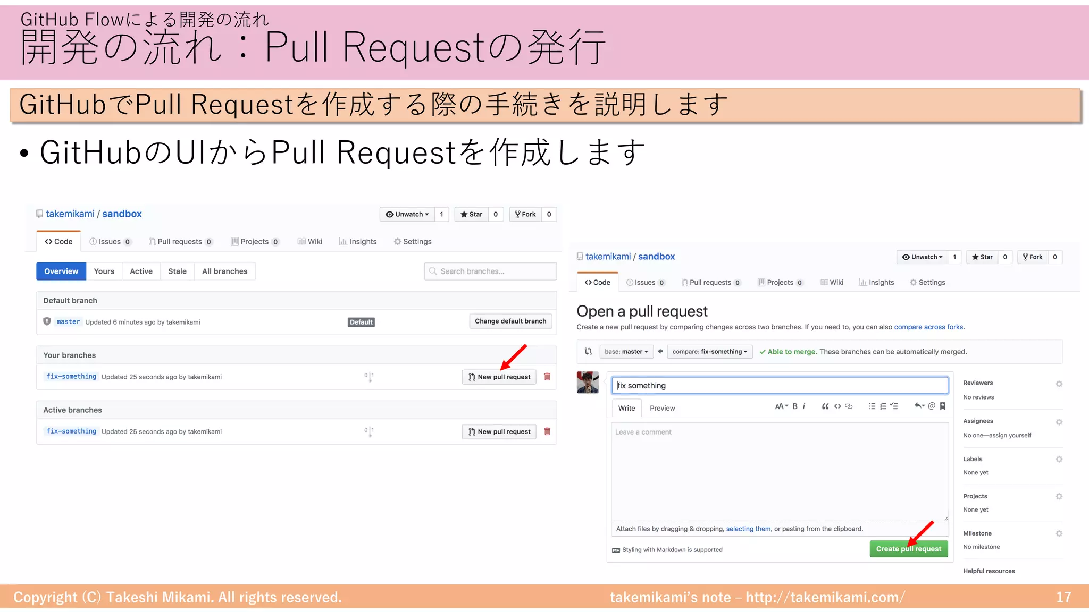Open the Projects tab in the right screenshot
Screen dimensions: 1089x612
pos(780,283)
